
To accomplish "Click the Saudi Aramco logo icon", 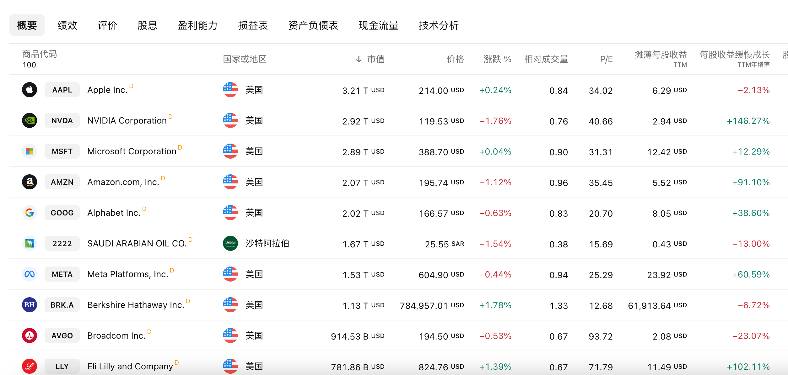I will tap(30, 244).
